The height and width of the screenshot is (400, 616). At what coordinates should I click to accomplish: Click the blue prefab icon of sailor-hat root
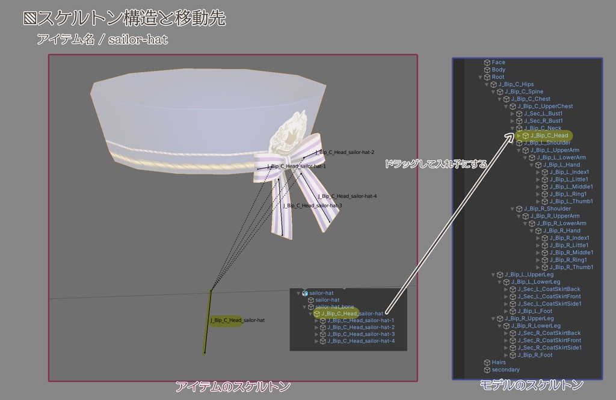pyautogui.click(x=305, y=293)
